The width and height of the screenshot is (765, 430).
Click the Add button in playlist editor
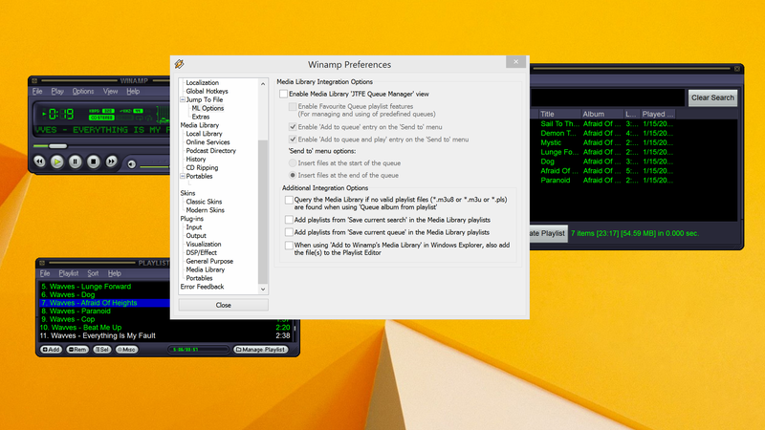tap(52, 350)
